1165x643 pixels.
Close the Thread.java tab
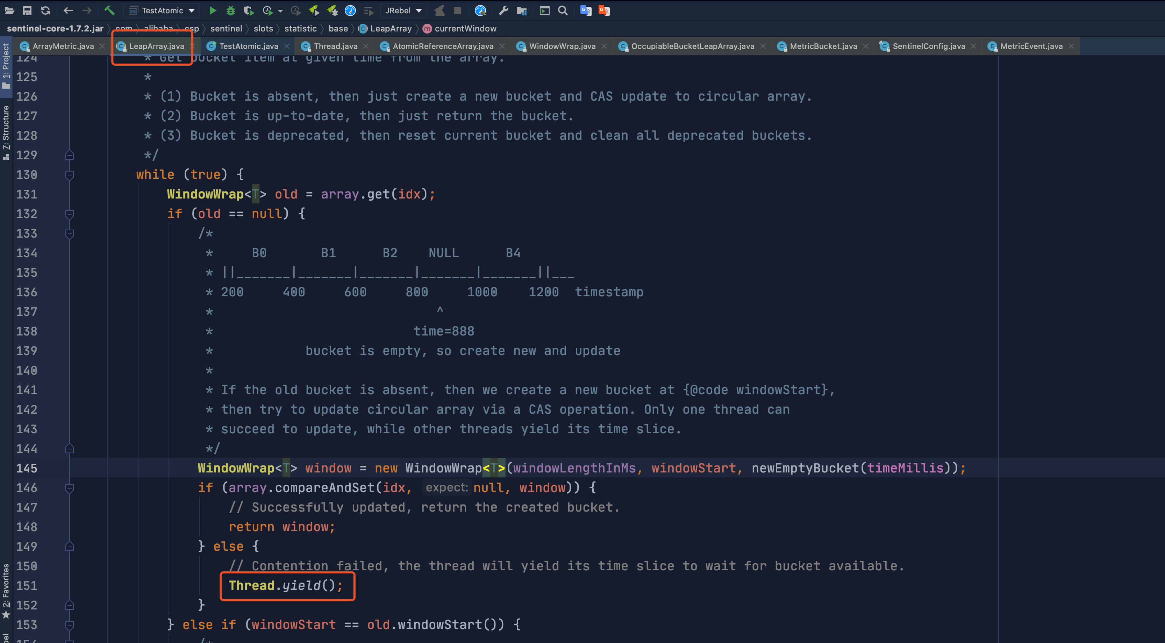(x=366, y=46)
